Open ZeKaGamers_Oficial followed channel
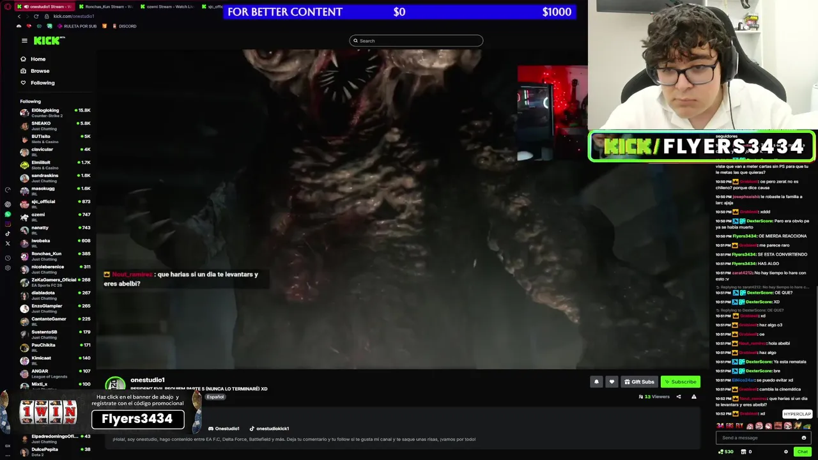 click(x=55, y=282)
